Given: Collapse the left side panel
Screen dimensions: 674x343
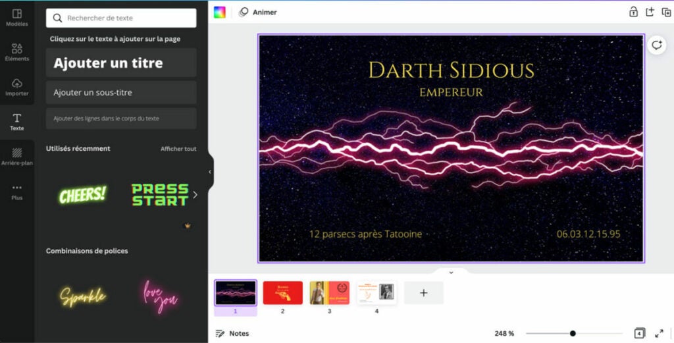Looking at the screenshot, I should pyautogui.click(x=210, y=172).
